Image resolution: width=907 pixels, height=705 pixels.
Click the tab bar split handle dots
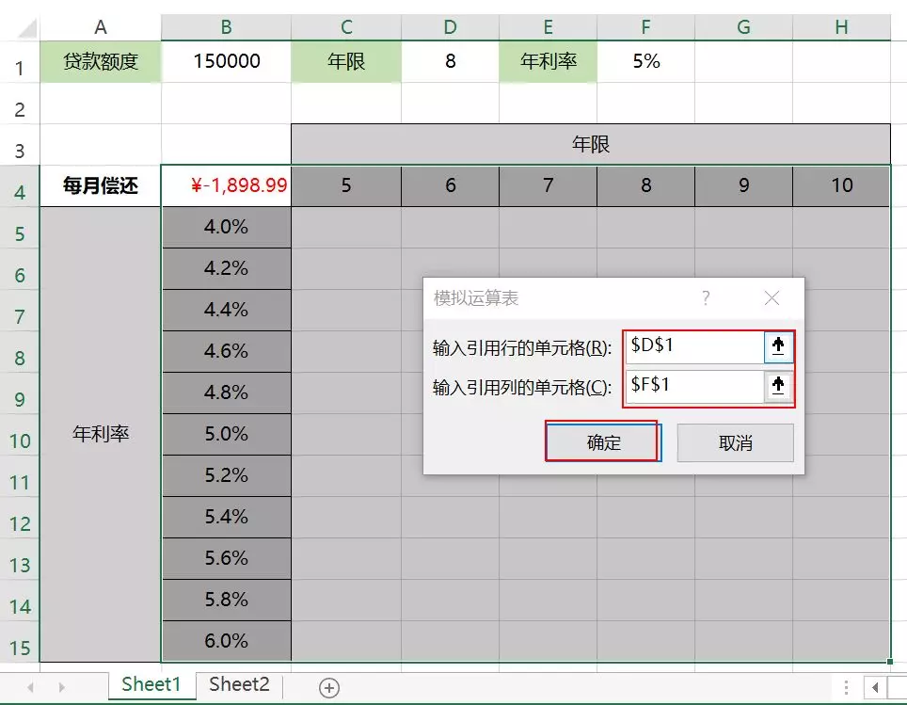(846, 688)
